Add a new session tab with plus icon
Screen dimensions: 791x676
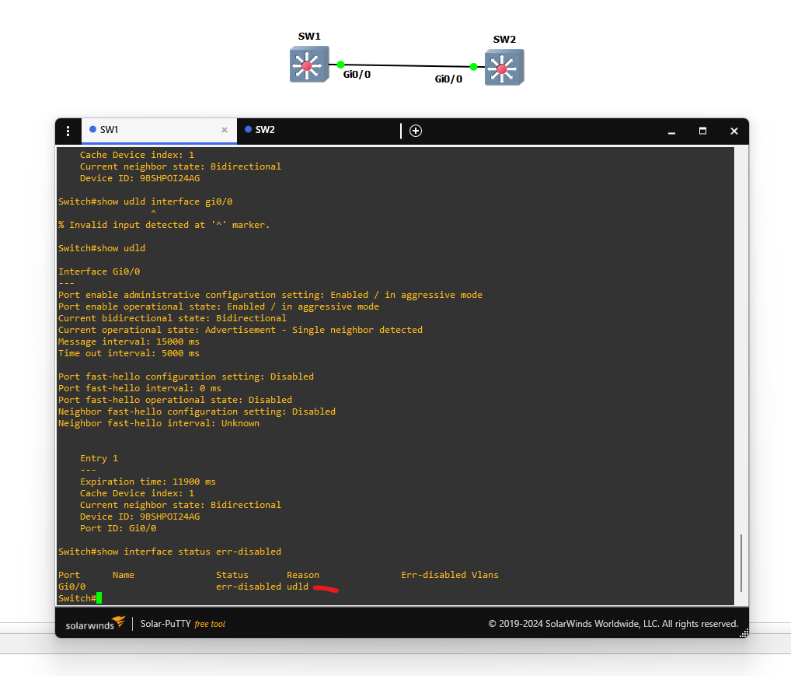point(416,131)
